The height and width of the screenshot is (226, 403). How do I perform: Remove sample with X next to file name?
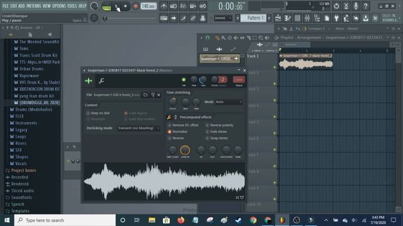tap(159, 95)
